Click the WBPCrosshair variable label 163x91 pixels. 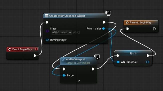pyautogui.click(x=129, y=62)
